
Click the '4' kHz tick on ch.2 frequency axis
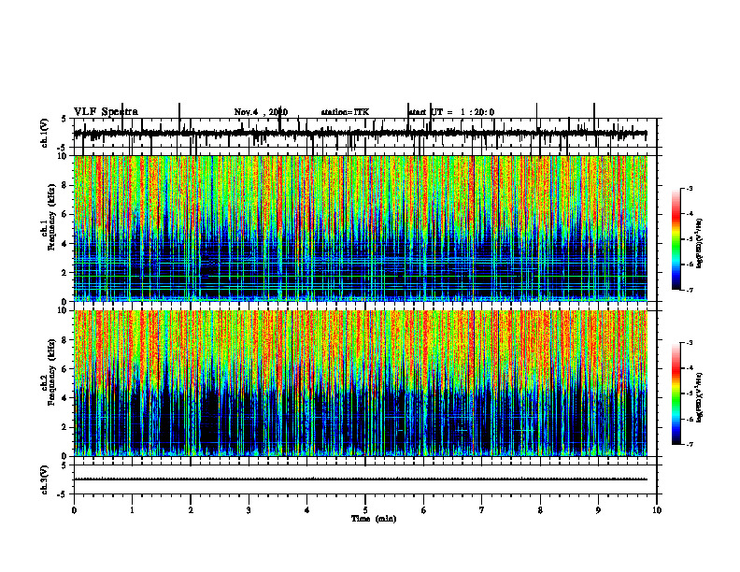[x=65, y=398]
